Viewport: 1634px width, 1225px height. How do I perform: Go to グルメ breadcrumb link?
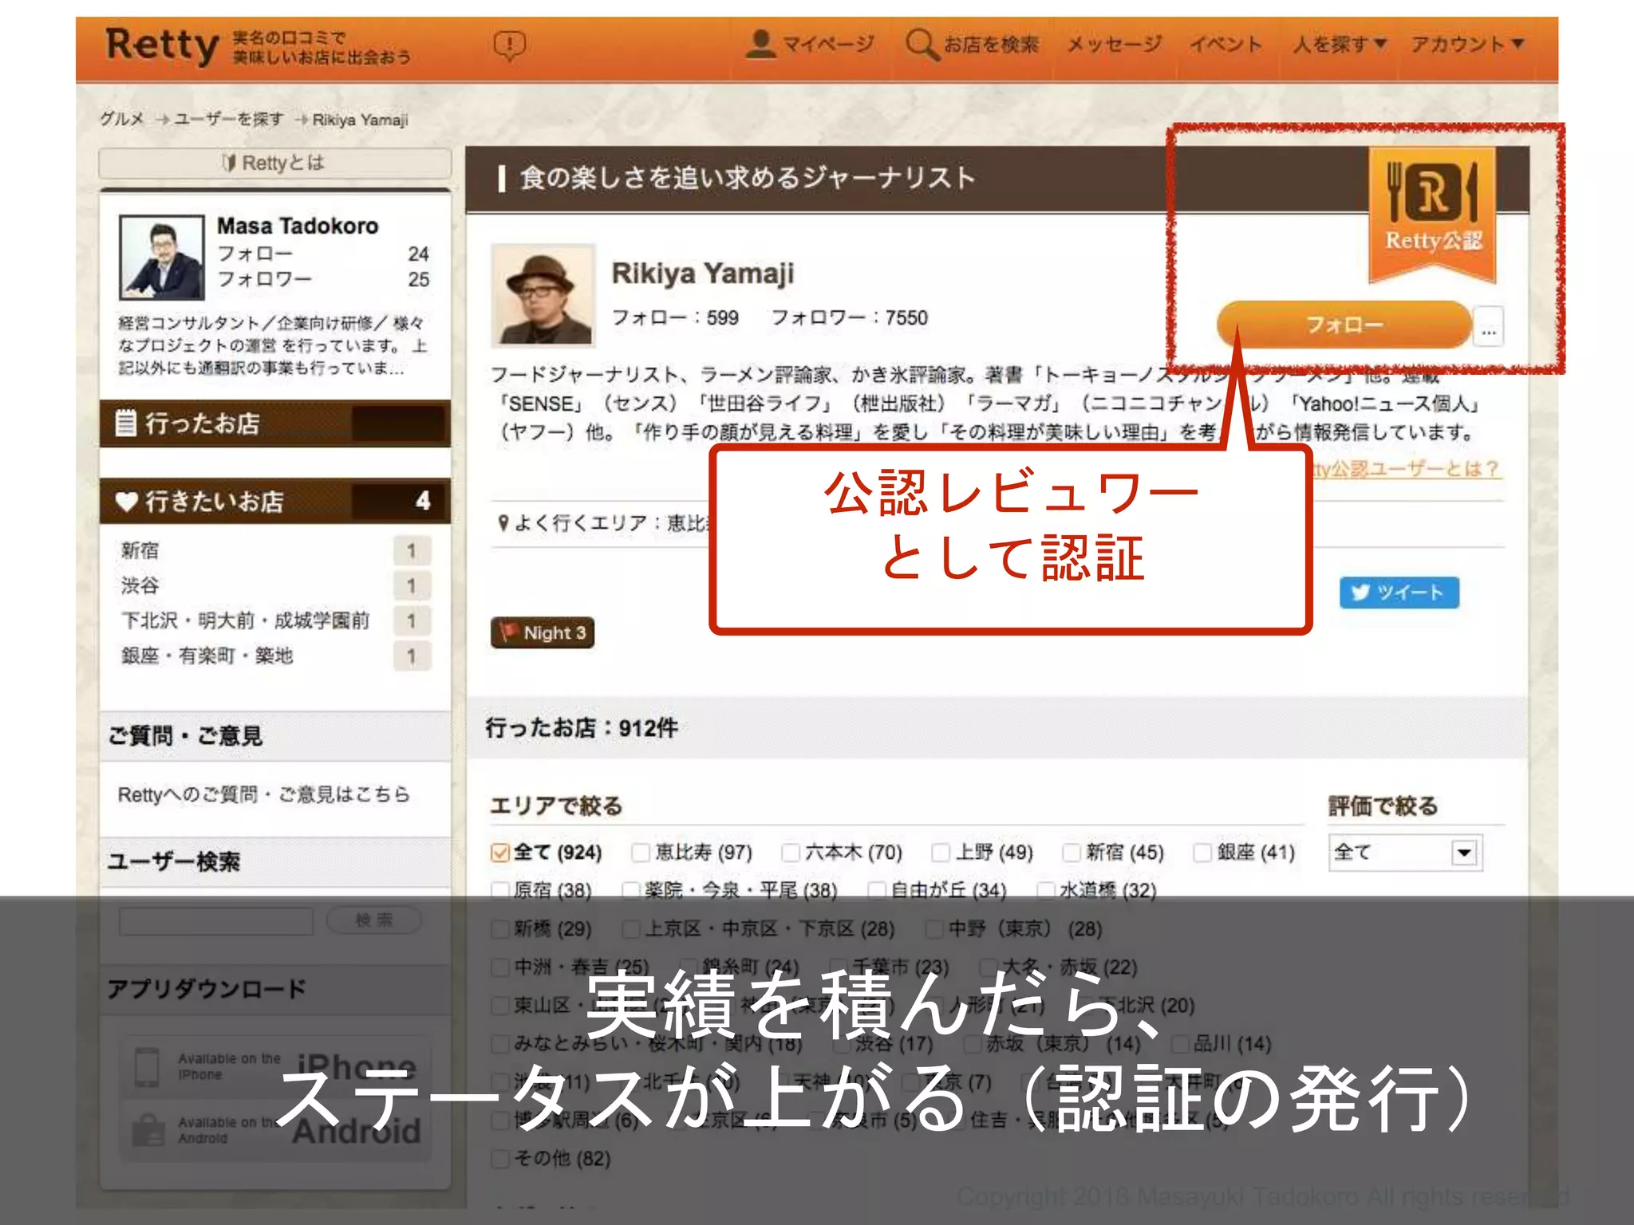pos(121,119)
